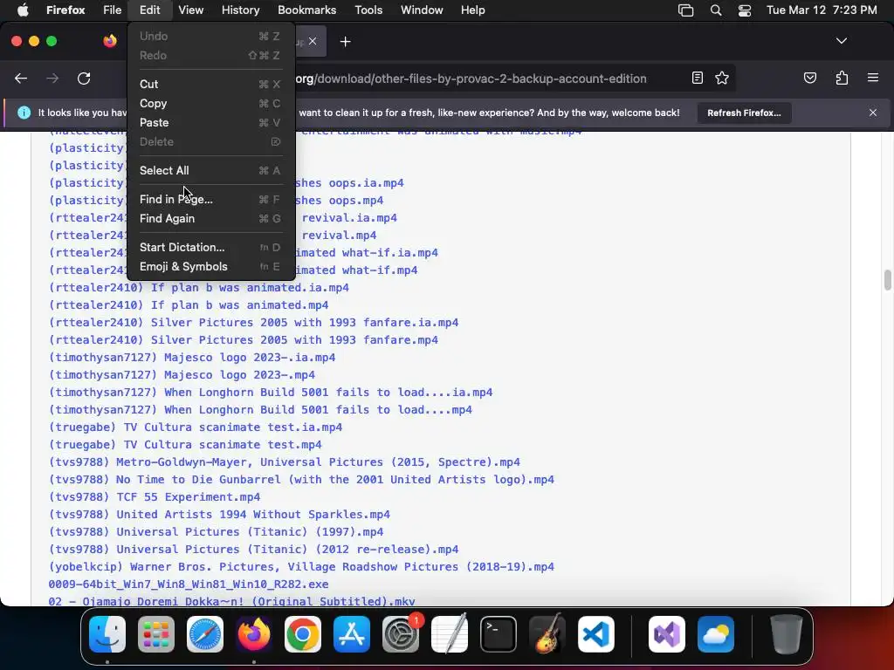This screenshot has width=894, height=670.
Task: Open 0009-64bit_Win7_Win8_Win81_Win10_R282.exe link
Action: (x=189, y=585)
